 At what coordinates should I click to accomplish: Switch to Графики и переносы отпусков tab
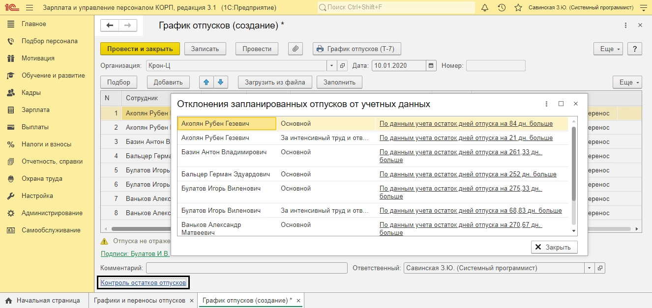(x=140, y=300)
